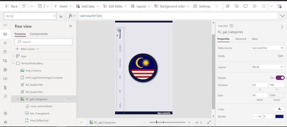Open the Data cylinder icon in left rail

[5, 52]
